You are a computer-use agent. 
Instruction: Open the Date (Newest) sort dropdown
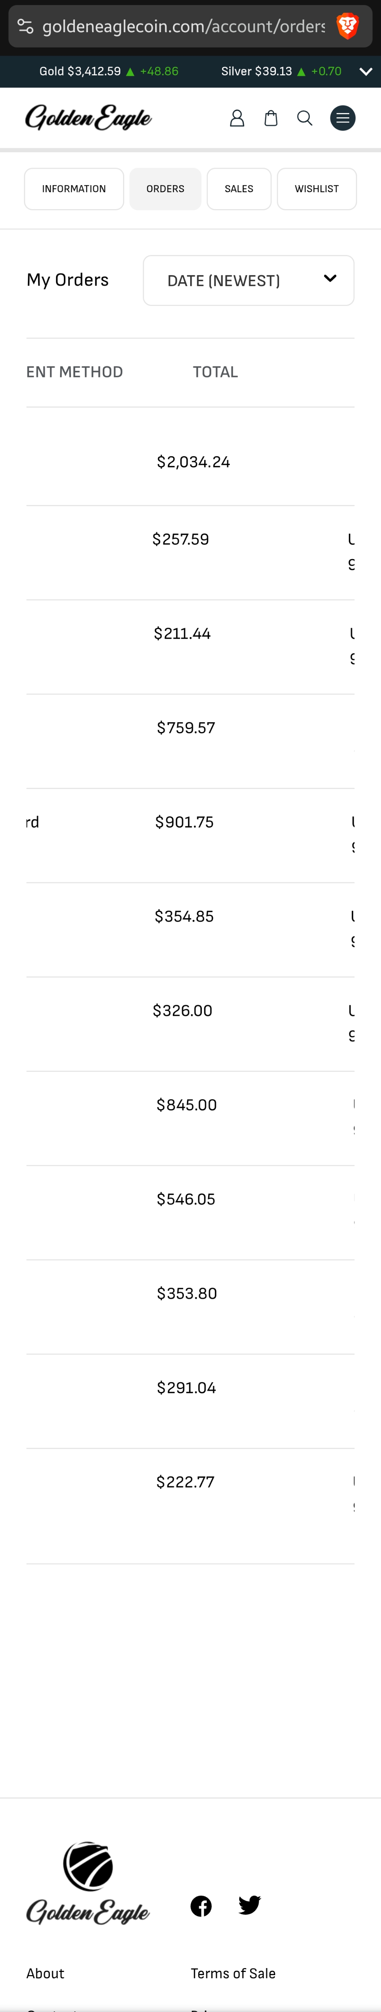coord(248,281)
